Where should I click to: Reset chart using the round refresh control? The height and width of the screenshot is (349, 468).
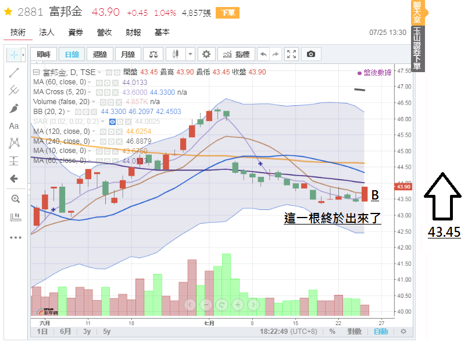[x=222, y=305]
